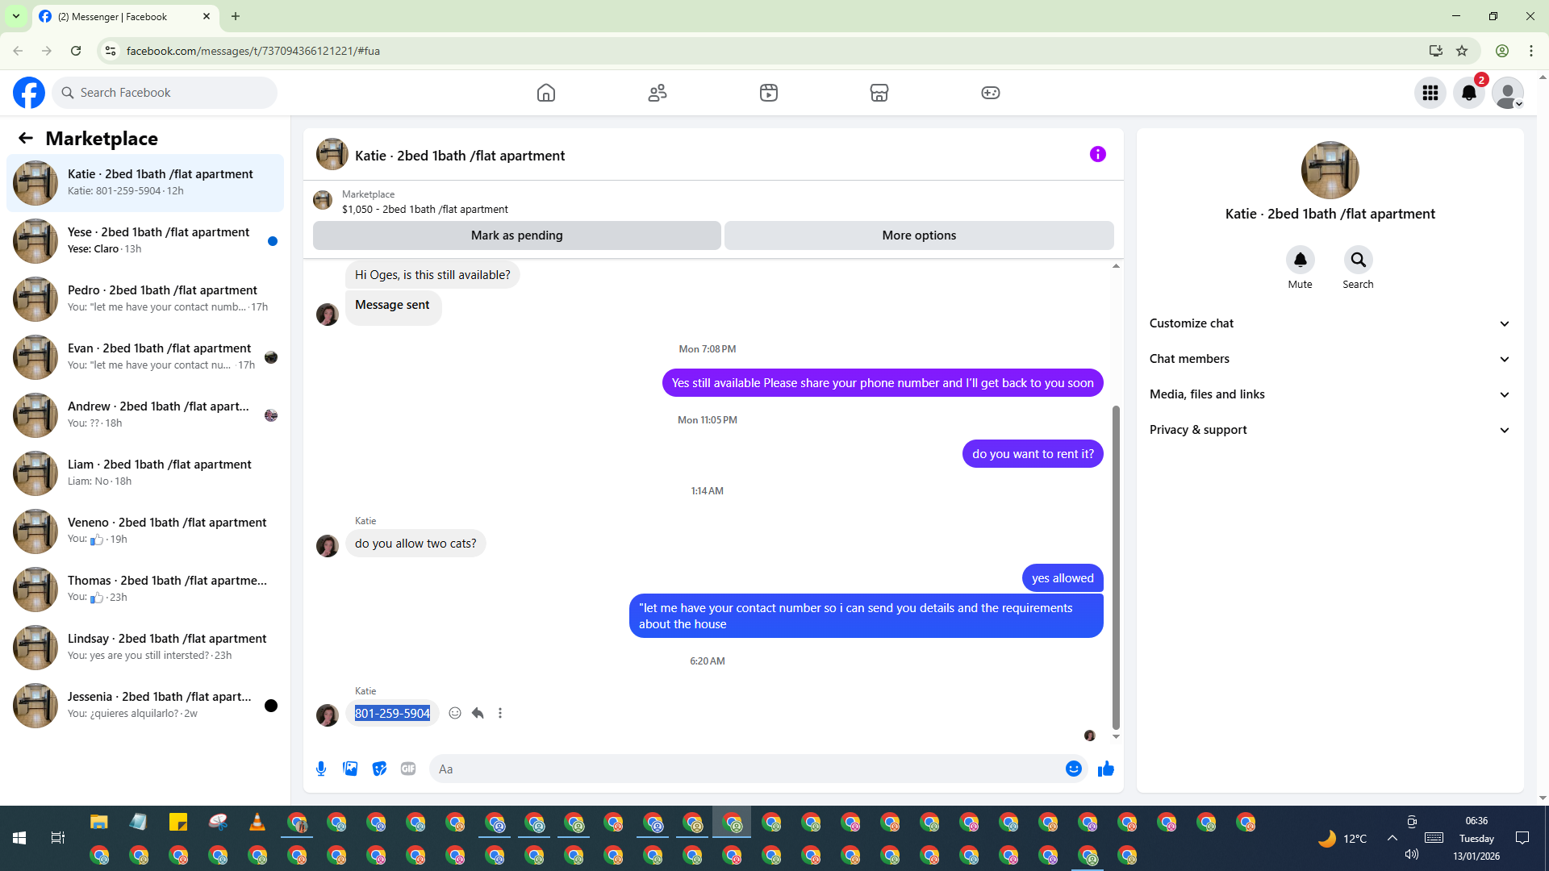Open notifications bell in top bar
This screenshot has width=1549, height=871.
[x=1469, y=93]
